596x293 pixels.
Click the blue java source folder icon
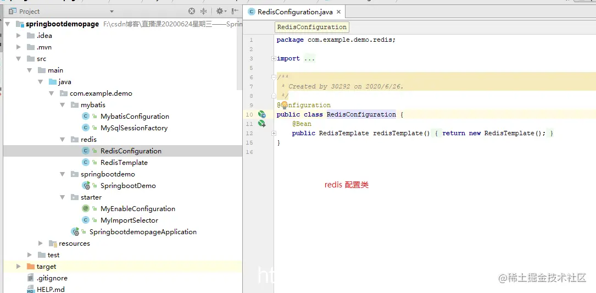53,82
